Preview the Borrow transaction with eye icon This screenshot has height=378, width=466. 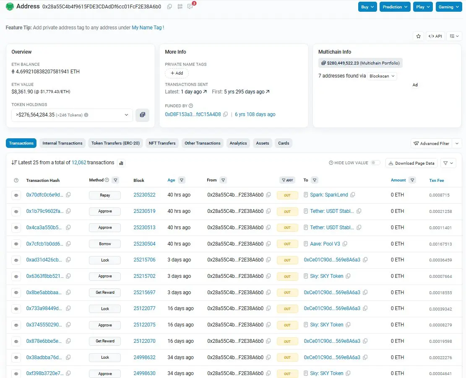point(16,244)
